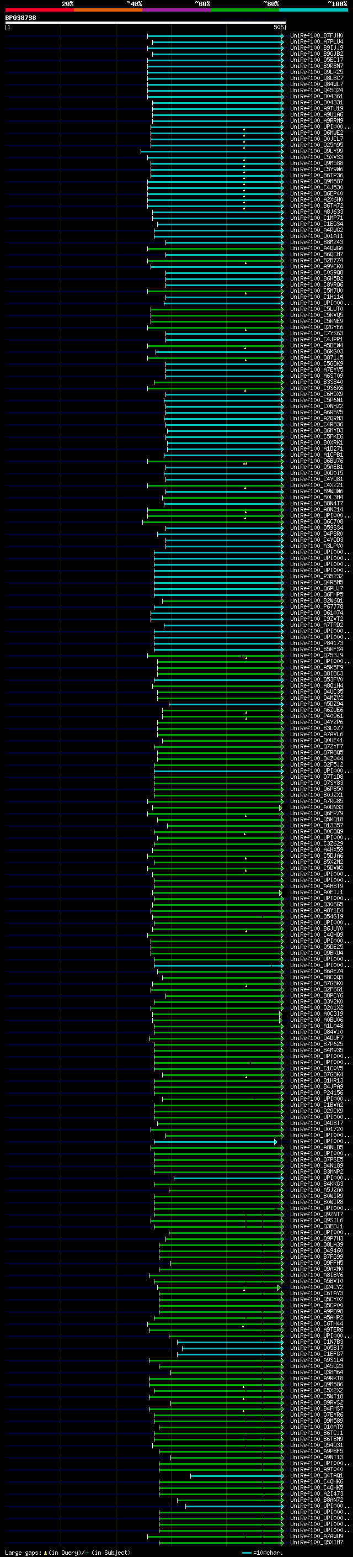Image resolution: width=353 pixels, height=1557 pixels.
Task: Open hit label UniRef100_Q10AT9
Action: pyautogui.click(x=316, y=1427)
